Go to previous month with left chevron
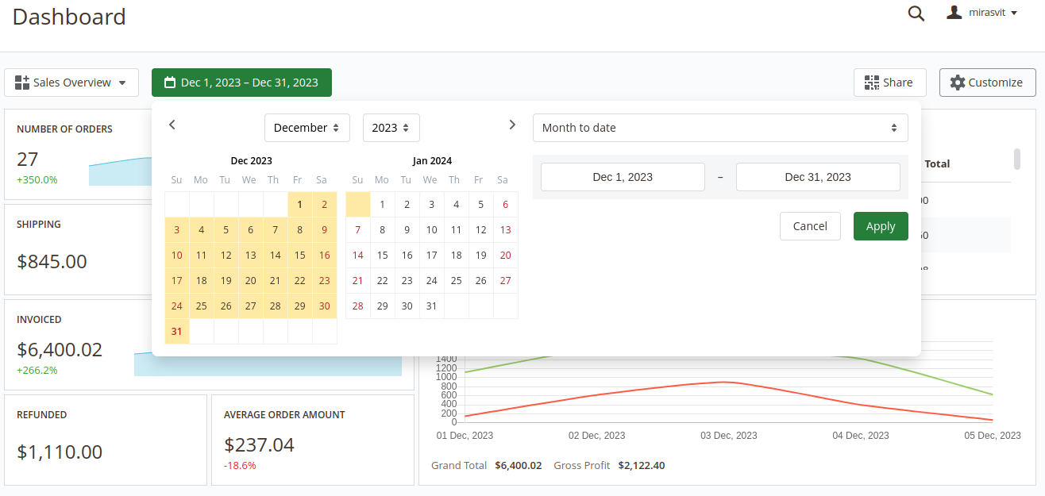 172,125
